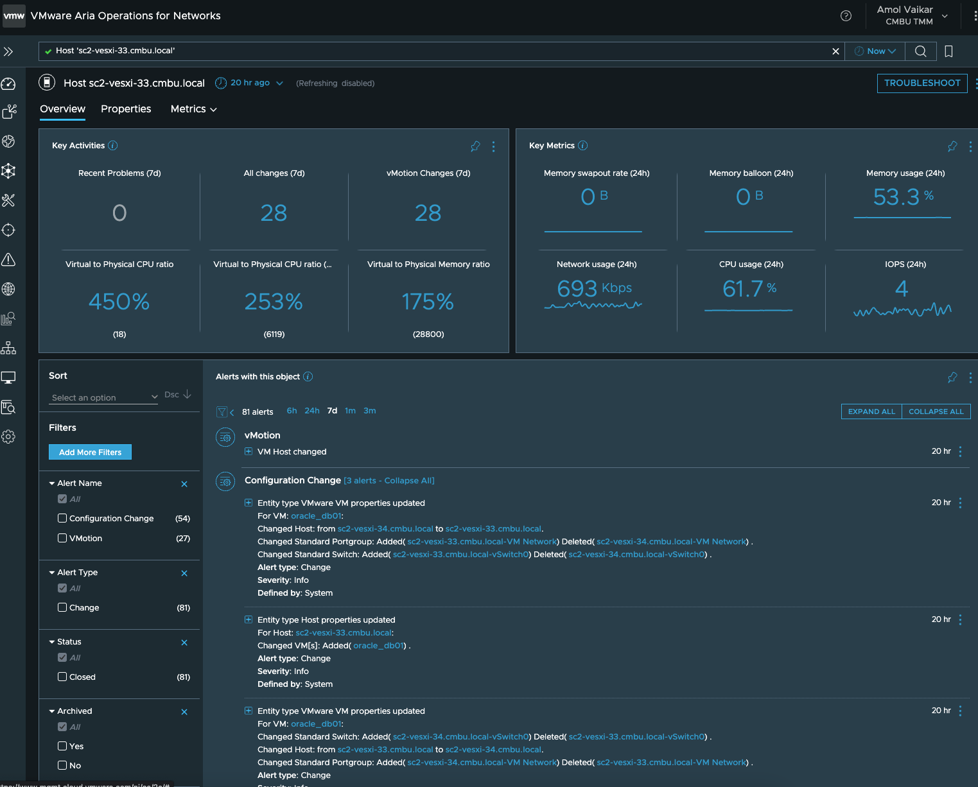This screenshot has height=787, width=978.
Task: Toggle All checkbox under Alert Name
Action: [x=62, y=499]
